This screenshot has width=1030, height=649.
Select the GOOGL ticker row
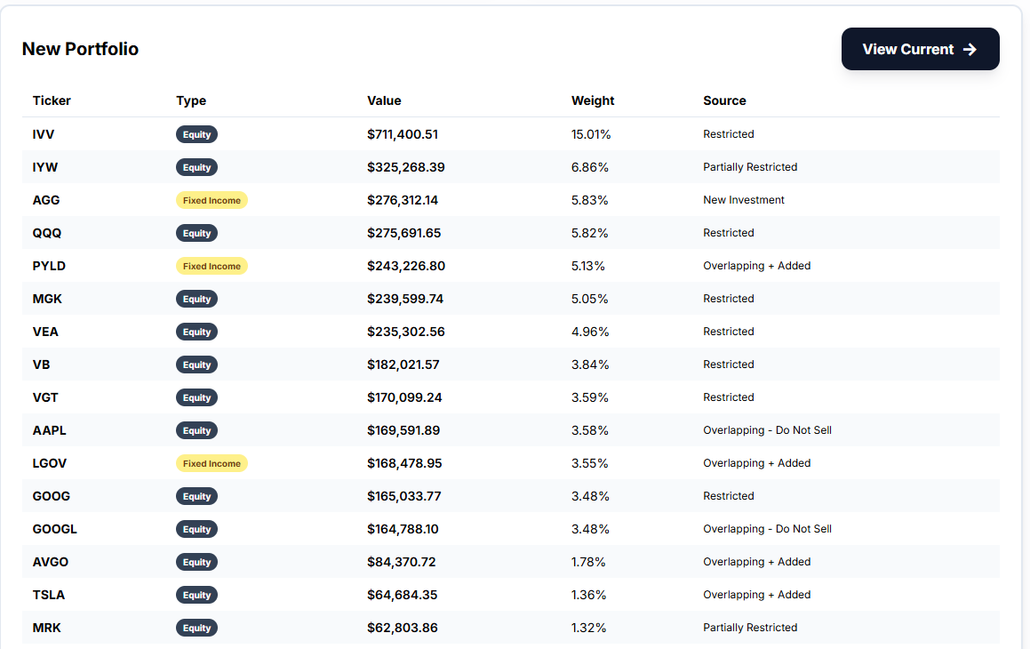click(x=55, y=529)
